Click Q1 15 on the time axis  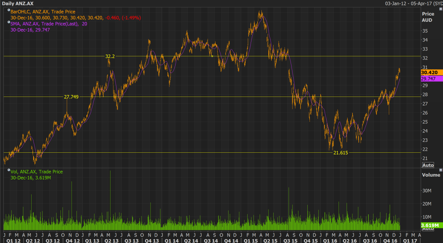pos(251,241)
